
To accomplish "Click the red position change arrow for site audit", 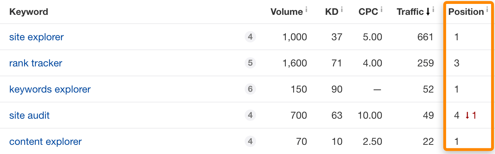I will click(x=468, y=115).
